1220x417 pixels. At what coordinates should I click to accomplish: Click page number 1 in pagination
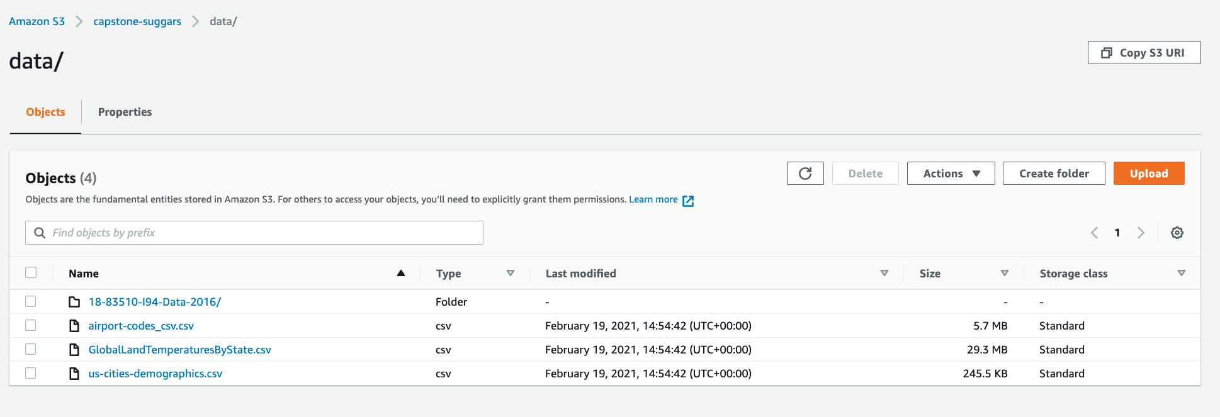[x=1117, y=233]
